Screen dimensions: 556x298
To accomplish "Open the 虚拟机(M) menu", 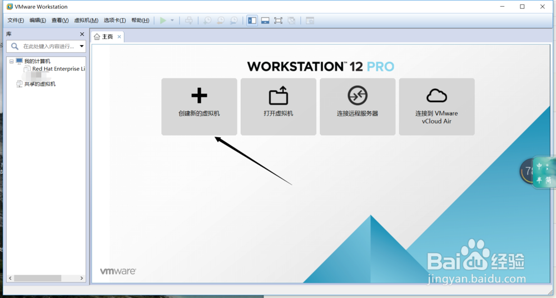I will [86, 21].
